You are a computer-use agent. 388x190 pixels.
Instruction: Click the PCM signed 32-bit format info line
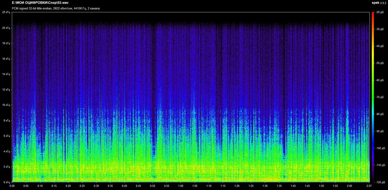point(56,8)
